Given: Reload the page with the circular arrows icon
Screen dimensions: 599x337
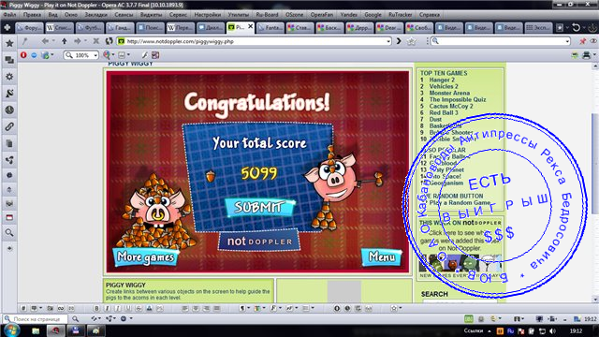Looking at the screenshot, I should point(109,41).
